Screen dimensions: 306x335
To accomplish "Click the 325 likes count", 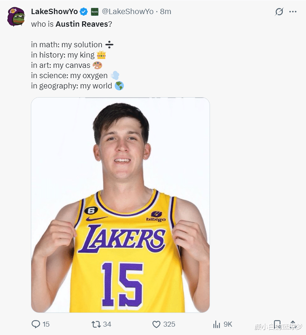I will tap(169, 324).
